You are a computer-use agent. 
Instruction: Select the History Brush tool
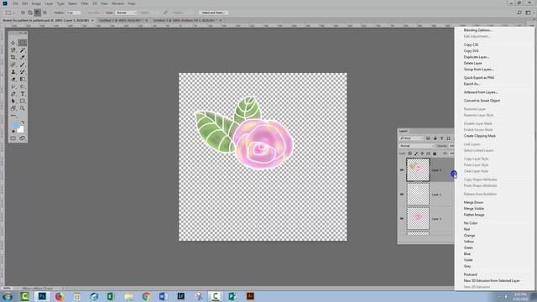click(23, 72)
